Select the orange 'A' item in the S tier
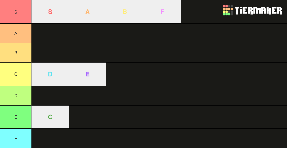Screen dimensions: 287x148 (x=87, y=12)
